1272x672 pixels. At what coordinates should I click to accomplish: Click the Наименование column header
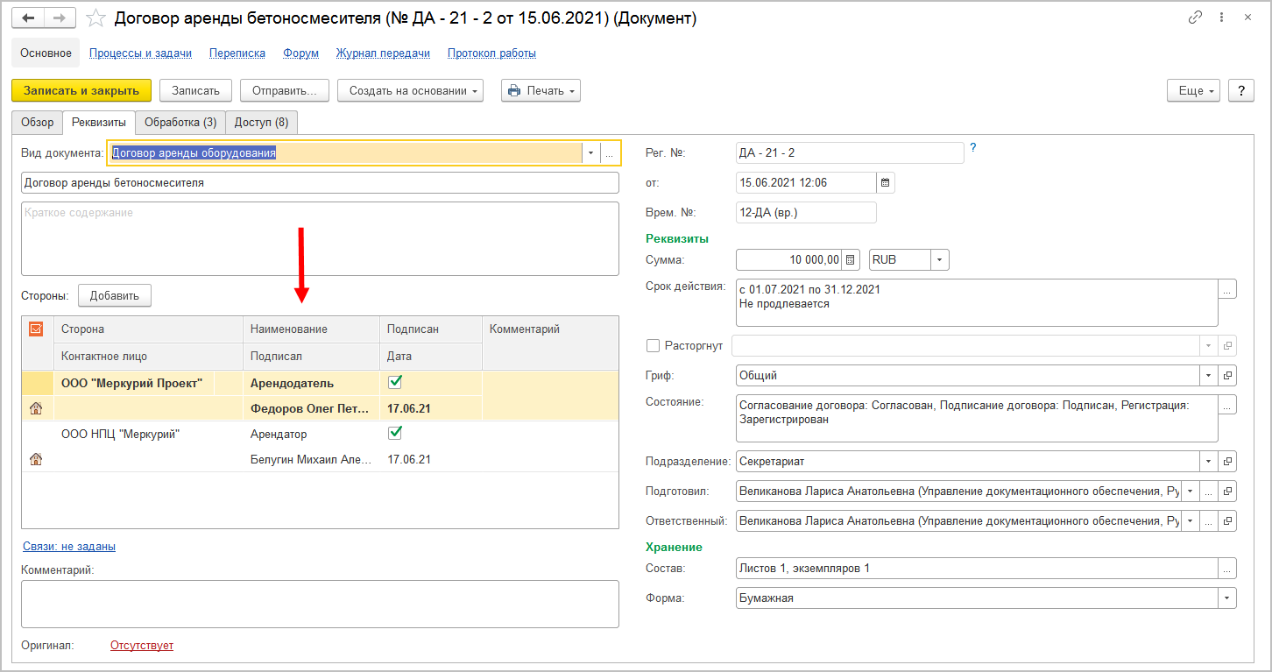[311, 329]
